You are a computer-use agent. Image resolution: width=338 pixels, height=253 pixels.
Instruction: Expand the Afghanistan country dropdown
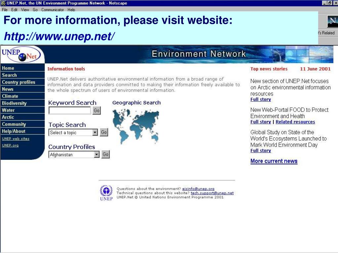click(97, 155)
